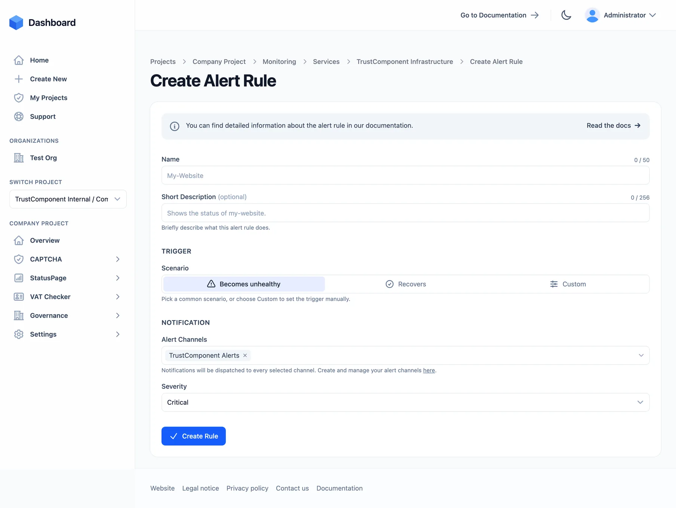Click the CAPTCHA shield icon
676x508 pixels.
tap(19, 259)
